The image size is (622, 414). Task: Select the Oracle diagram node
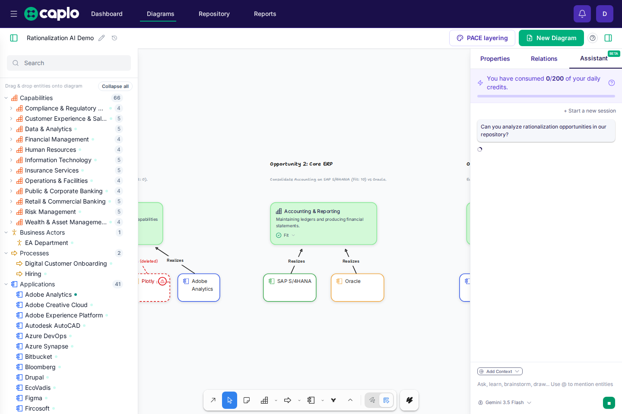click(358, 288)
